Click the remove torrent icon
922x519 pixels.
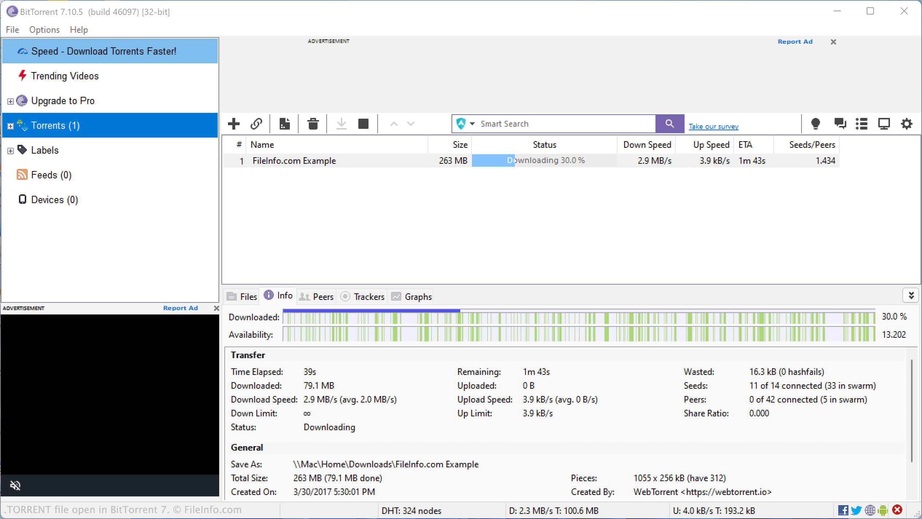tap(313, 123)
